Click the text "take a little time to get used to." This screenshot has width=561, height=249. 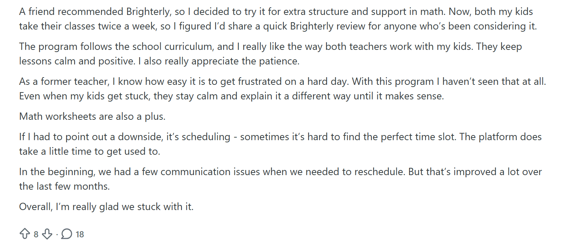tap(89, 151)
